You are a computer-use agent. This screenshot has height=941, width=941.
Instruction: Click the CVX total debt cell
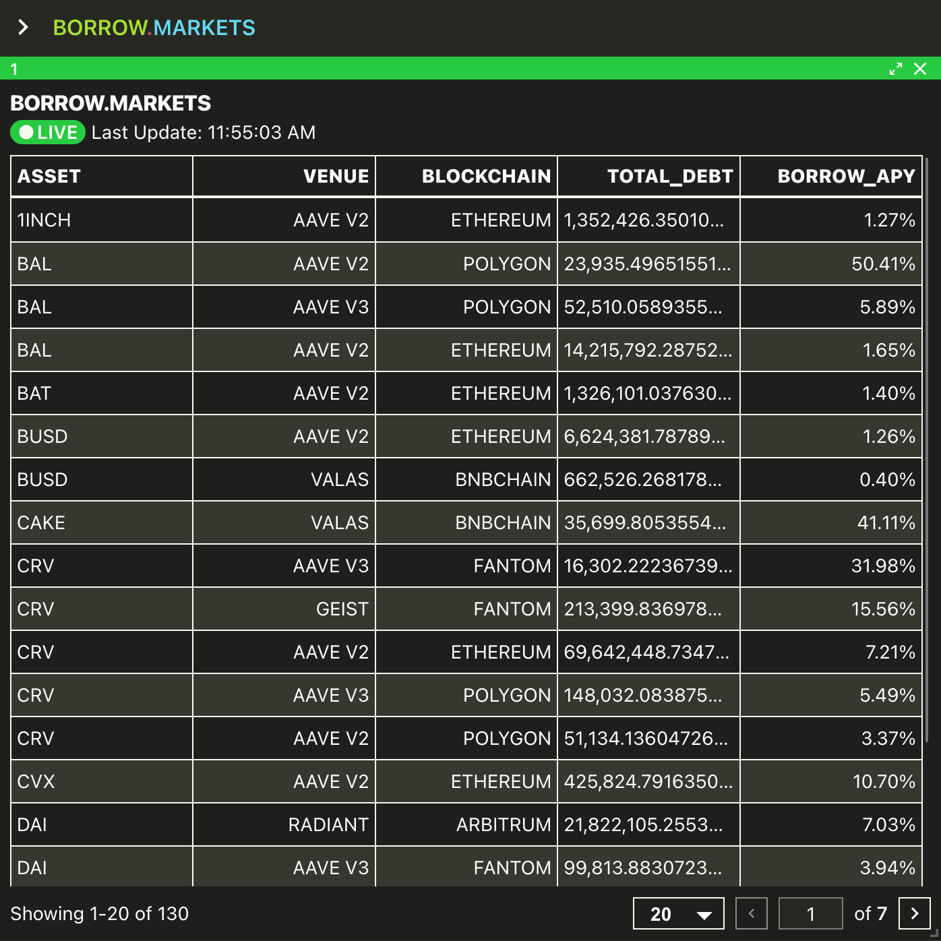[x=649, y=781]
